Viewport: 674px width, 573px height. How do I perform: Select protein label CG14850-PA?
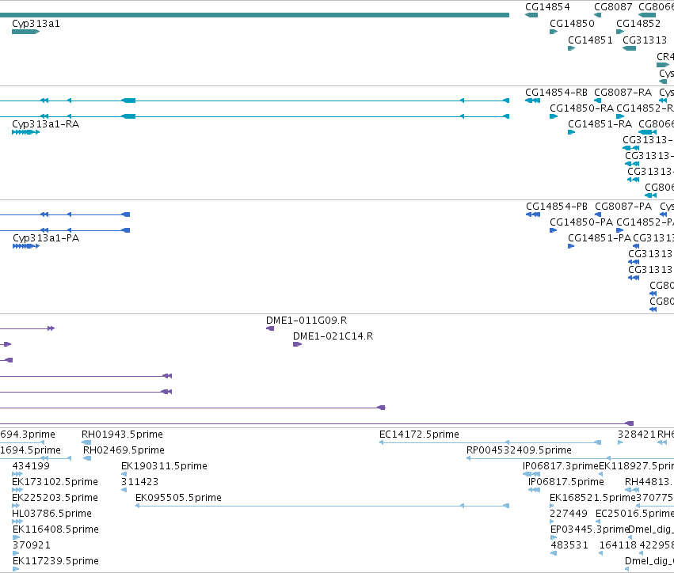tap(581, 222)
